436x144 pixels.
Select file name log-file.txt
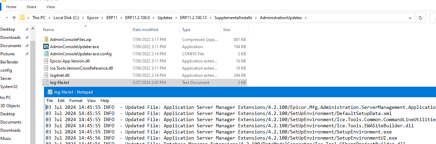[x=59, y=83]
